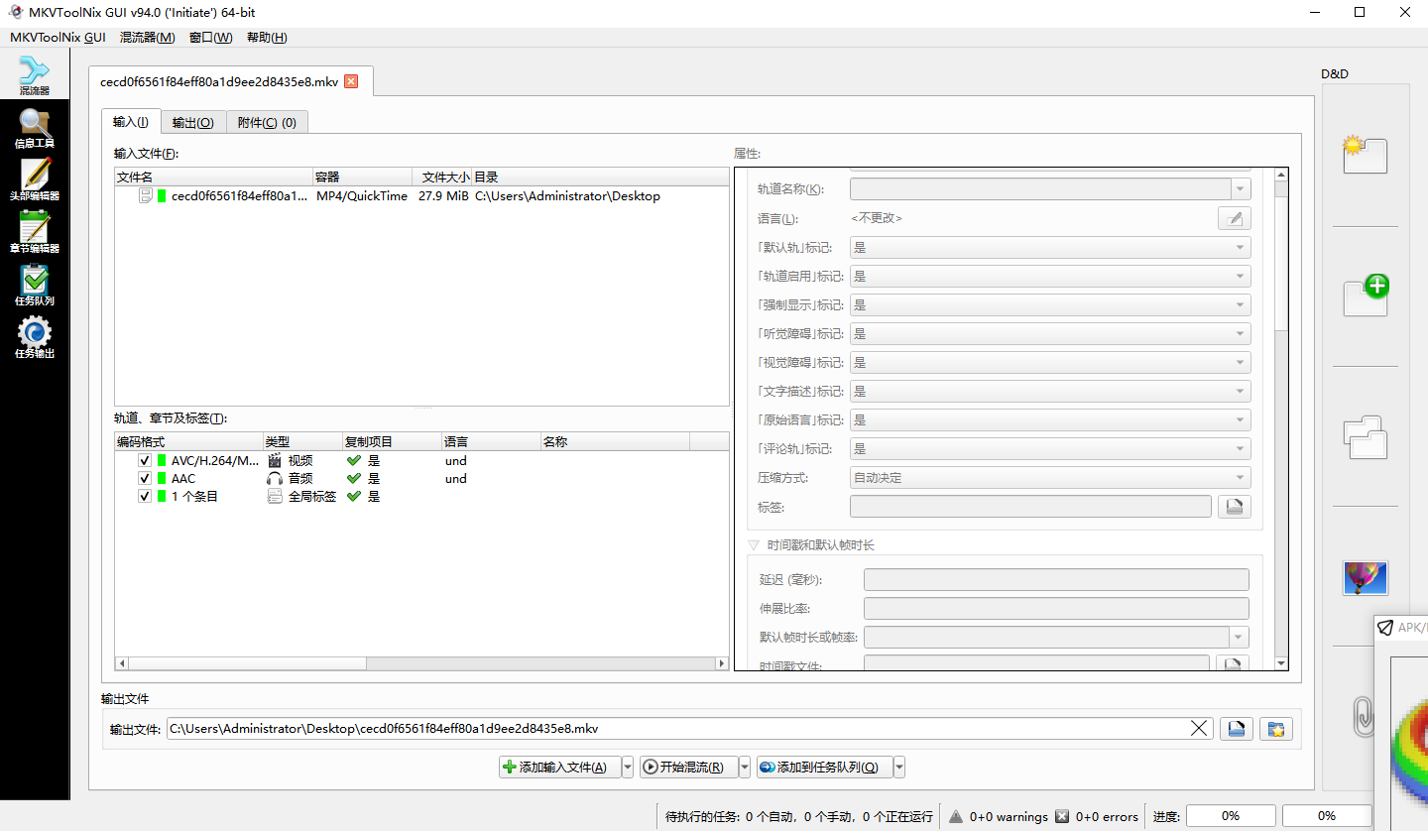Image resolution: width=1428 pixels, height=831 pixels.
Task: Select the 输入(I) tab
Action: [131, 122]
